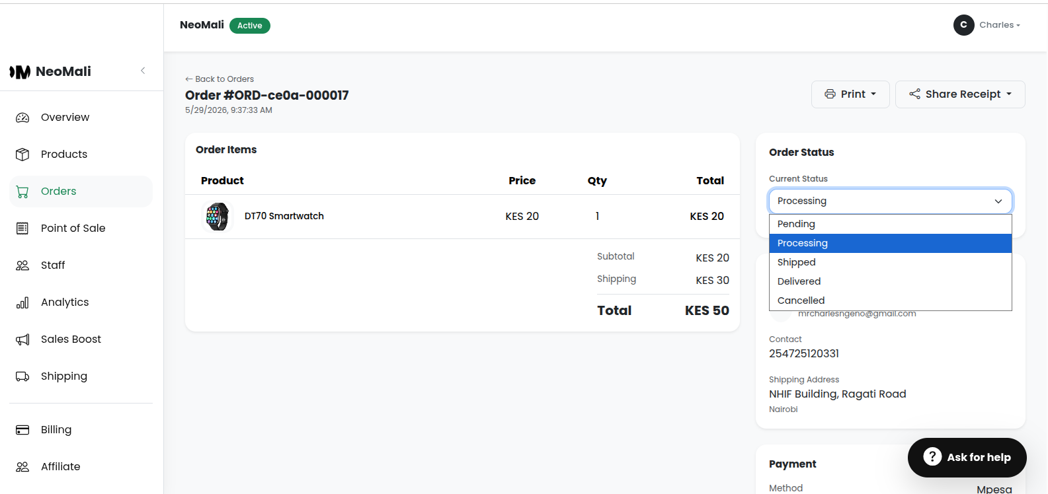Image resolution: width=1048 pixels, height=494 pixels.
Task: Open the Analytics page
Action: tap(81, 302)
